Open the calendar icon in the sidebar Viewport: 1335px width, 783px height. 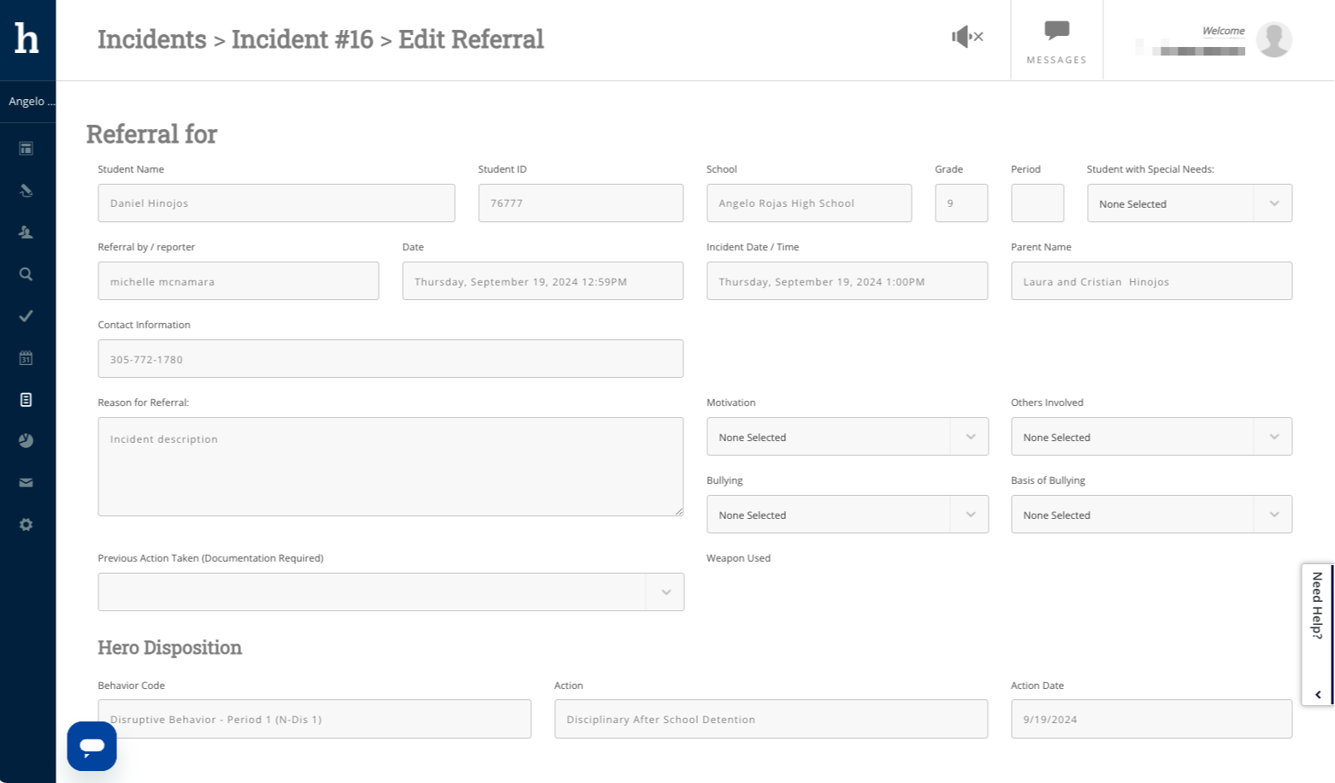click(x=26, y=358)
